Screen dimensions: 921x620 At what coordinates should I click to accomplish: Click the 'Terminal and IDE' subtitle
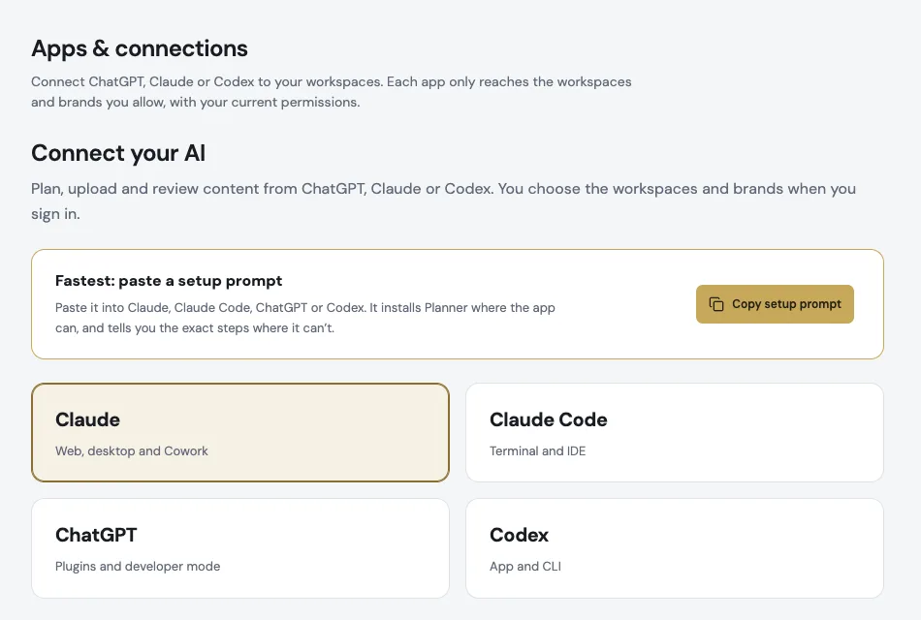[x=537, y=450]
